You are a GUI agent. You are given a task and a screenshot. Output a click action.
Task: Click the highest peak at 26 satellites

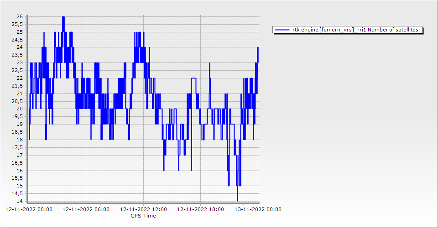point(63,17)
